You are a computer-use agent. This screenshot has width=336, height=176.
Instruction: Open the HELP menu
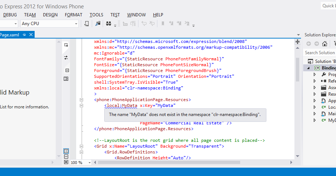[158, 15]
